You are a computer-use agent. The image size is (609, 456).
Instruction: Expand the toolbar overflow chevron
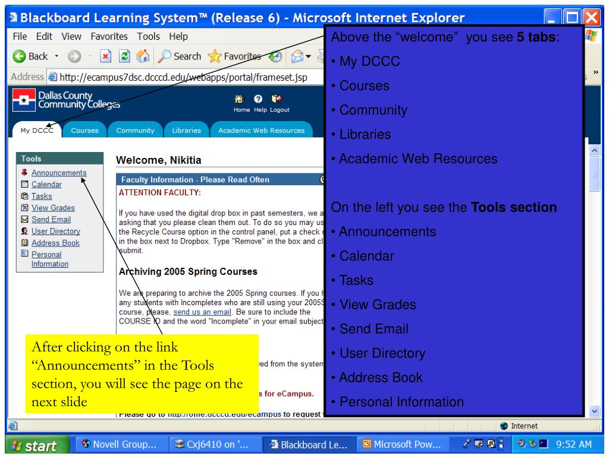coord(596,72)
